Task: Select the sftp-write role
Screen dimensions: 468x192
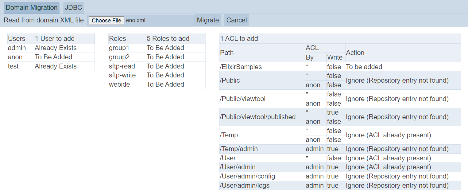Action: tap(122, 75)
